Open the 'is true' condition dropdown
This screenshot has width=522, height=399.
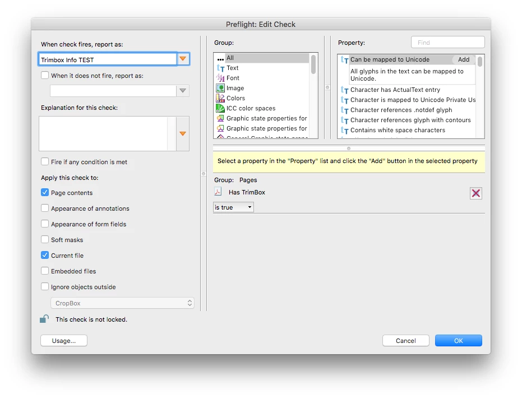[x=233, y=207]
